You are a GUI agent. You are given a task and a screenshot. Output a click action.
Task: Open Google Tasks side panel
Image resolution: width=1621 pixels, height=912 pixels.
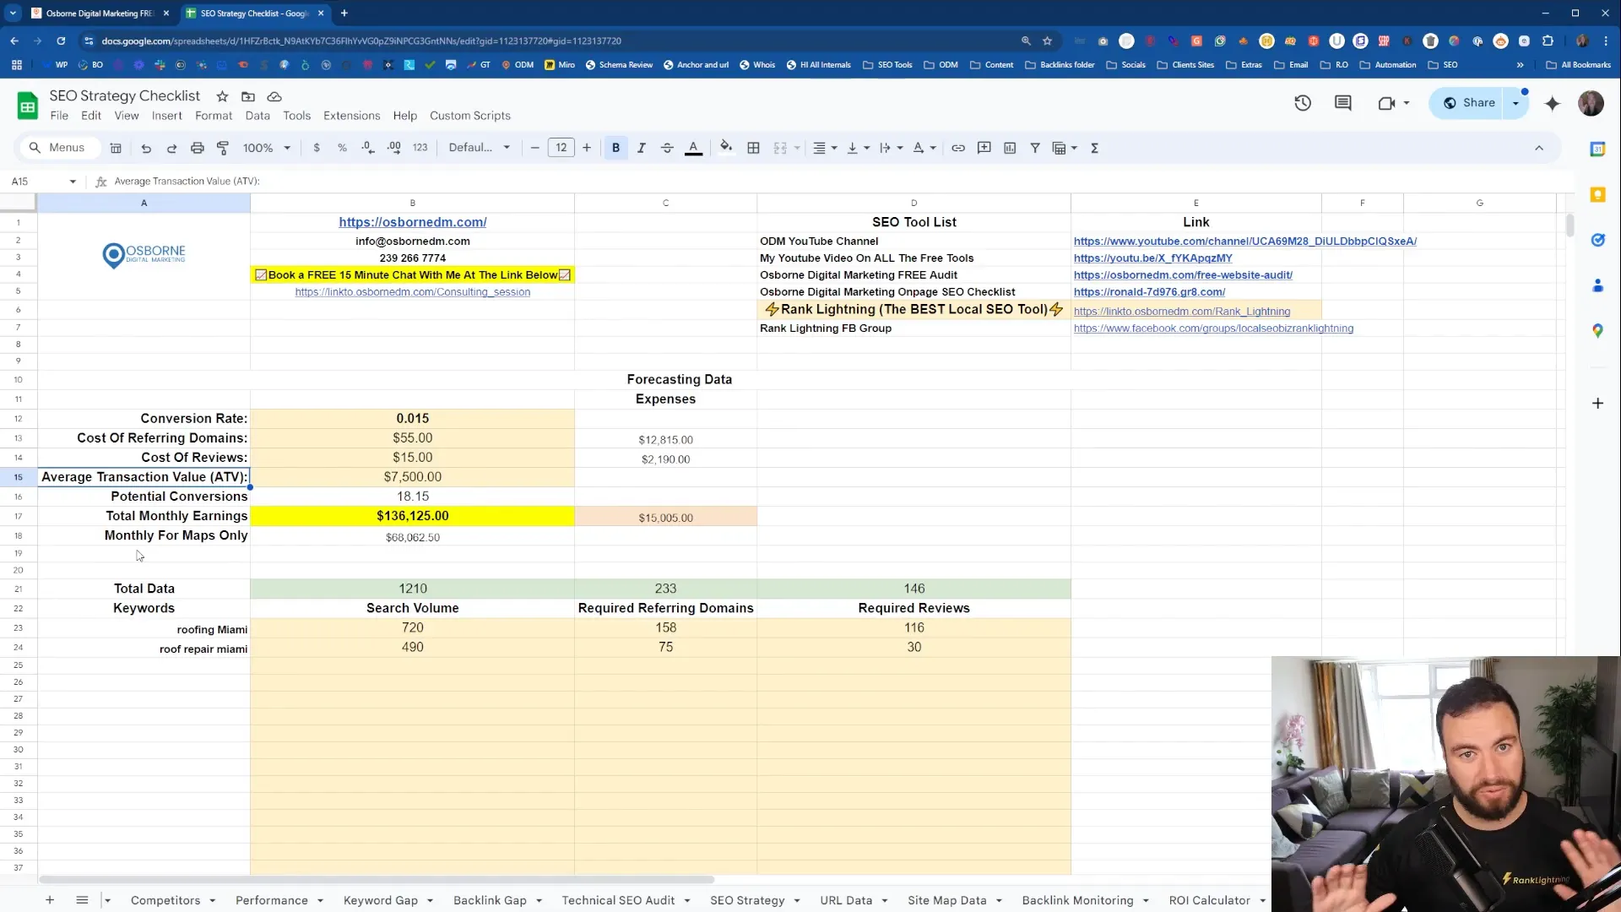(1597, 240)
